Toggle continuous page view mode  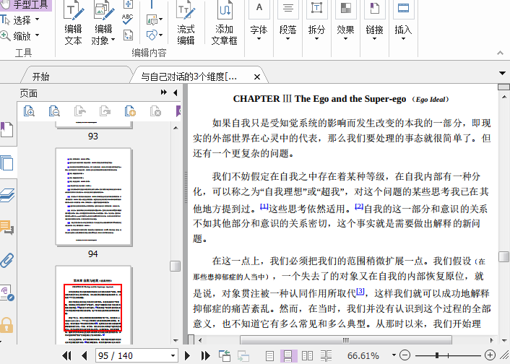click(x=288, y=356)
